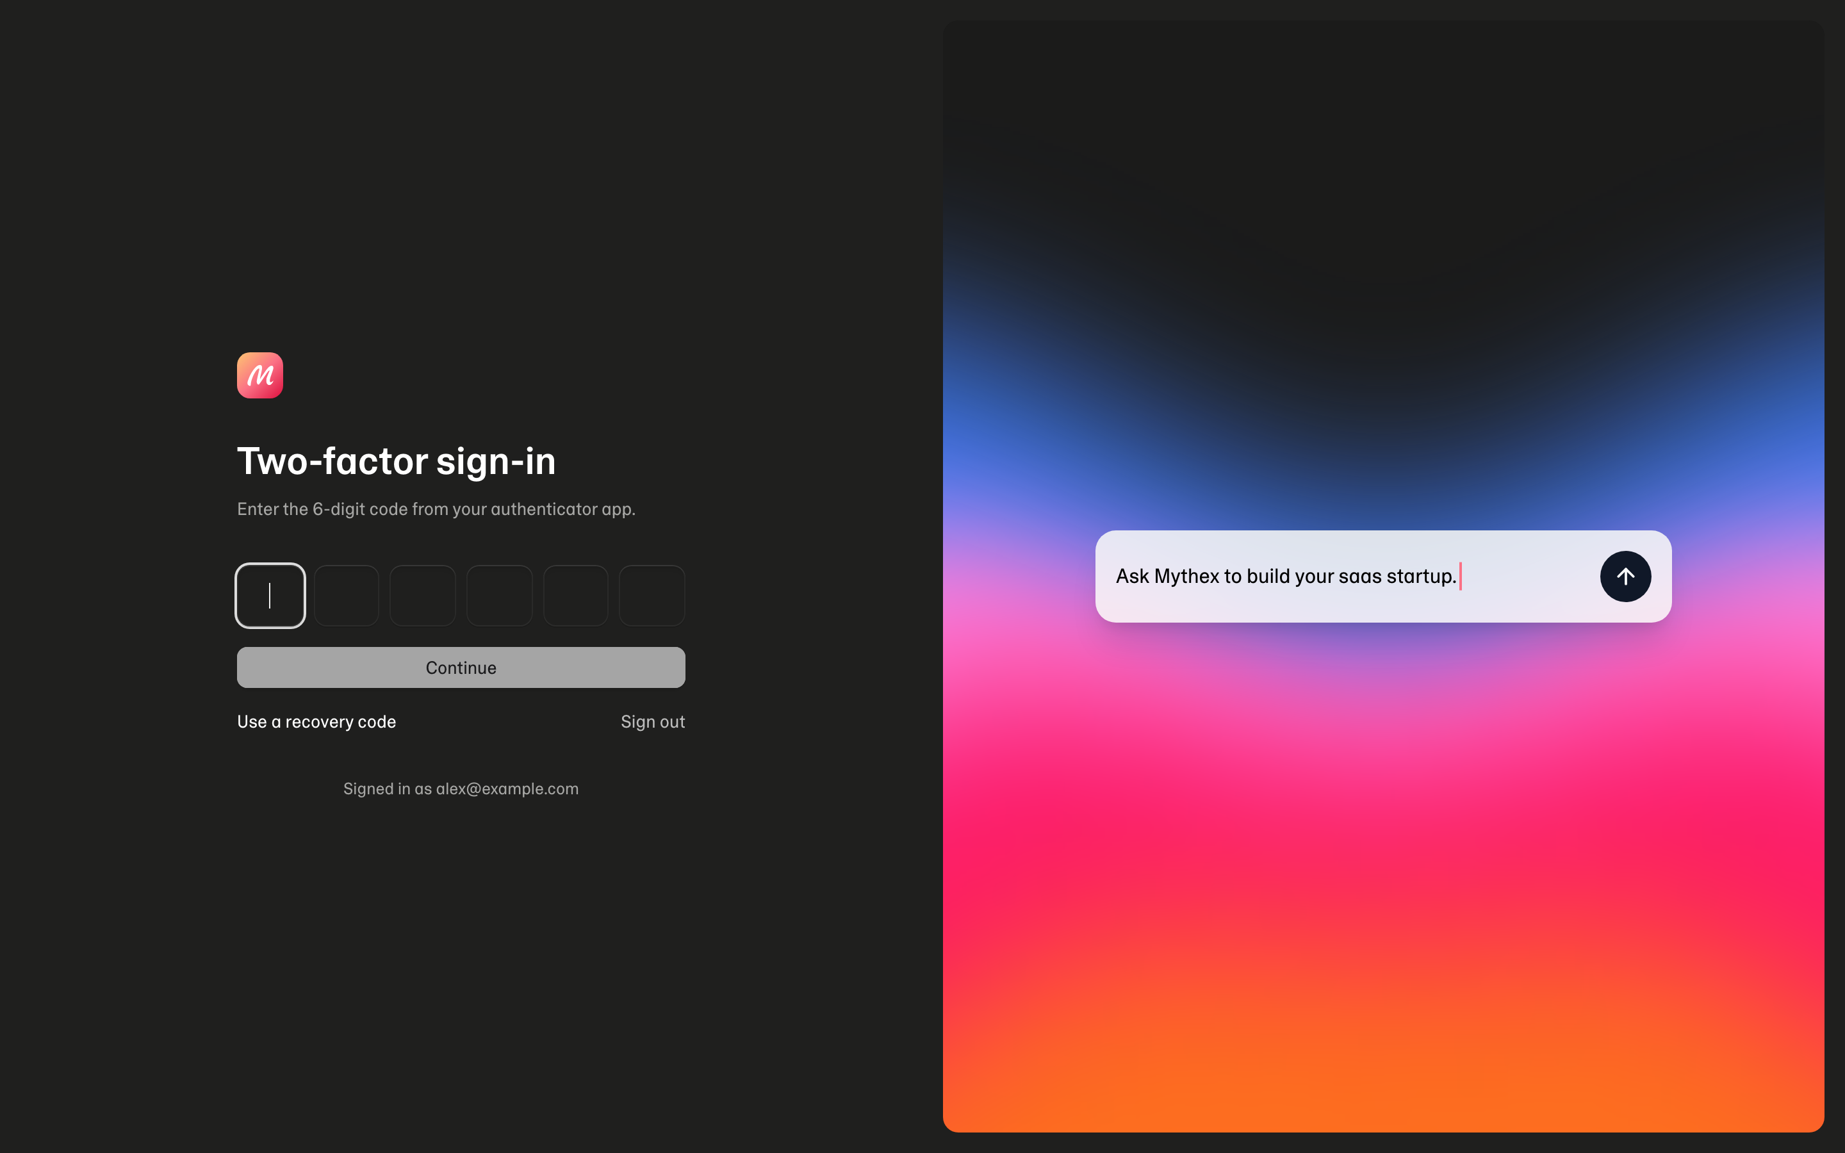Screen dimensions: 1845x1153
Task: Click "Enter the 6-digit code" instruction text
Action: point(436,509)
